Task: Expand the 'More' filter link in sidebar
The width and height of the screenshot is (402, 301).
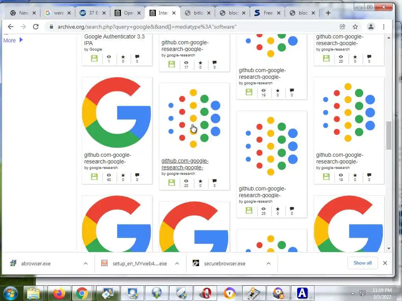Action: [13, 40]
